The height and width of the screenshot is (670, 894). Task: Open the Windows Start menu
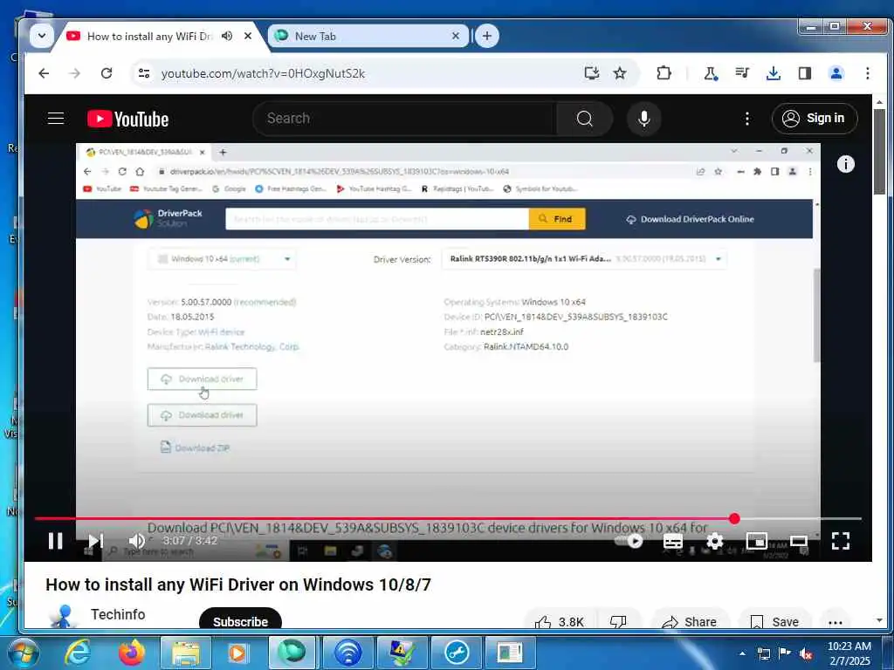pyautogui.click(x=22, y=653)
